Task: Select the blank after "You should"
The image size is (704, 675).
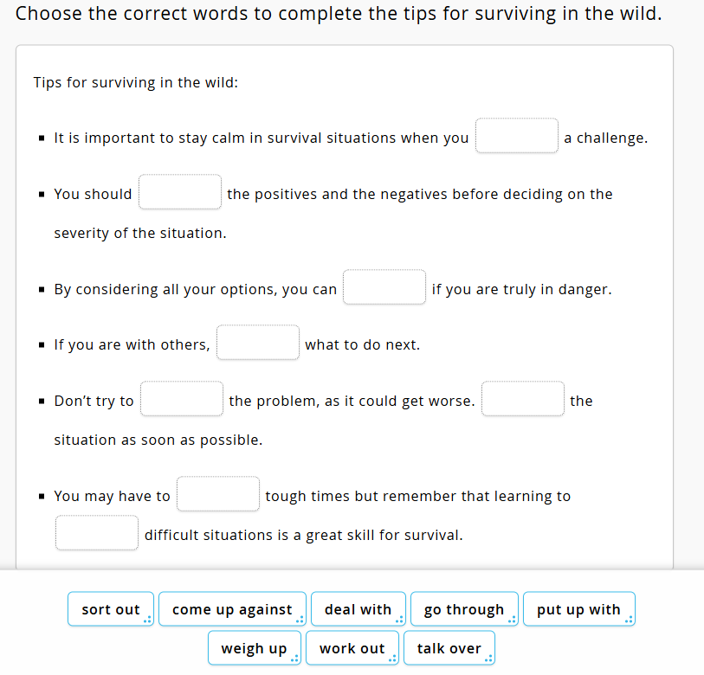Action: tap(180, 192)
